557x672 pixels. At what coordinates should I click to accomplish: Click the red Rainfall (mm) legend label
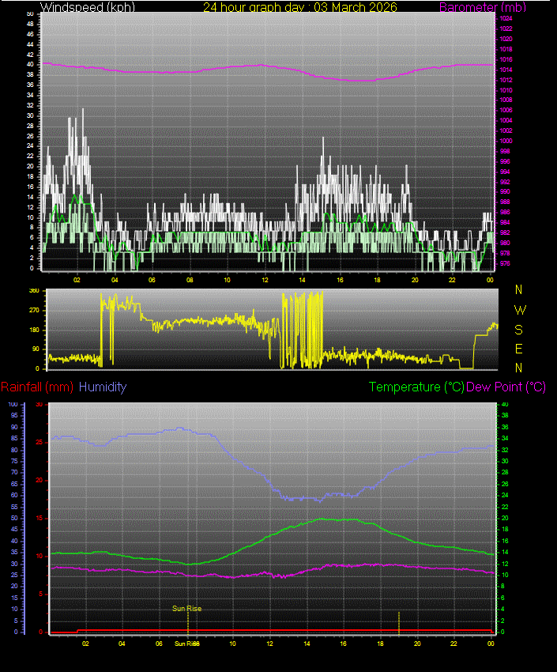tap(37, 387)
